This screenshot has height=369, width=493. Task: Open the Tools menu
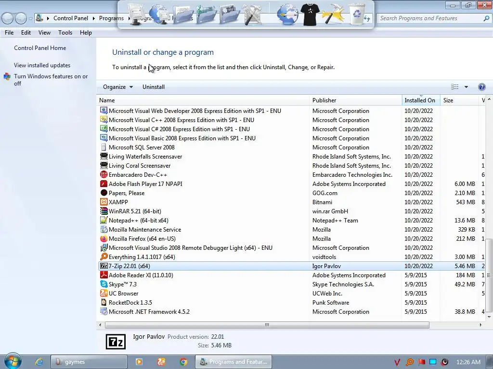click(65, 33)
